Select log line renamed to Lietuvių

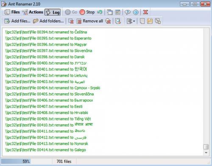(x=46, y=76)
